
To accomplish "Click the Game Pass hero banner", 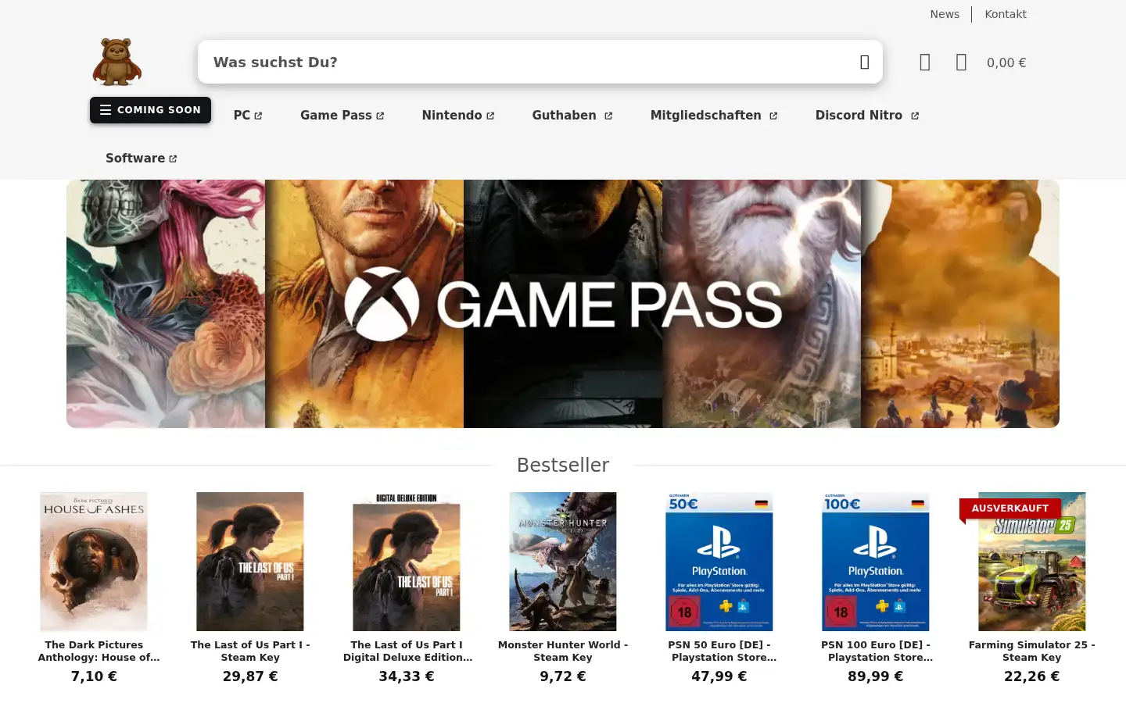I will click(x=563, y=304).
